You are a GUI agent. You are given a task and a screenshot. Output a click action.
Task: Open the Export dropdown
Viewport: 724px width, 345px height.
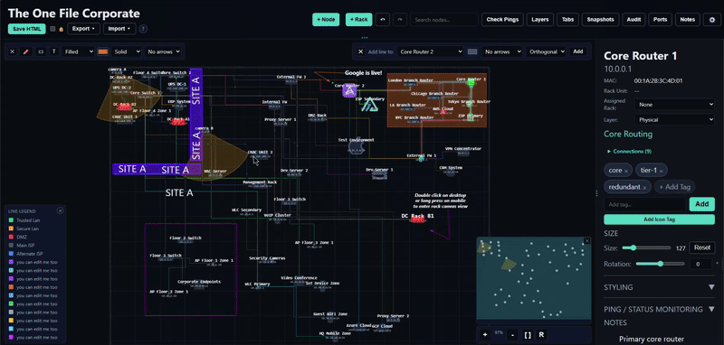pos(83,29)
